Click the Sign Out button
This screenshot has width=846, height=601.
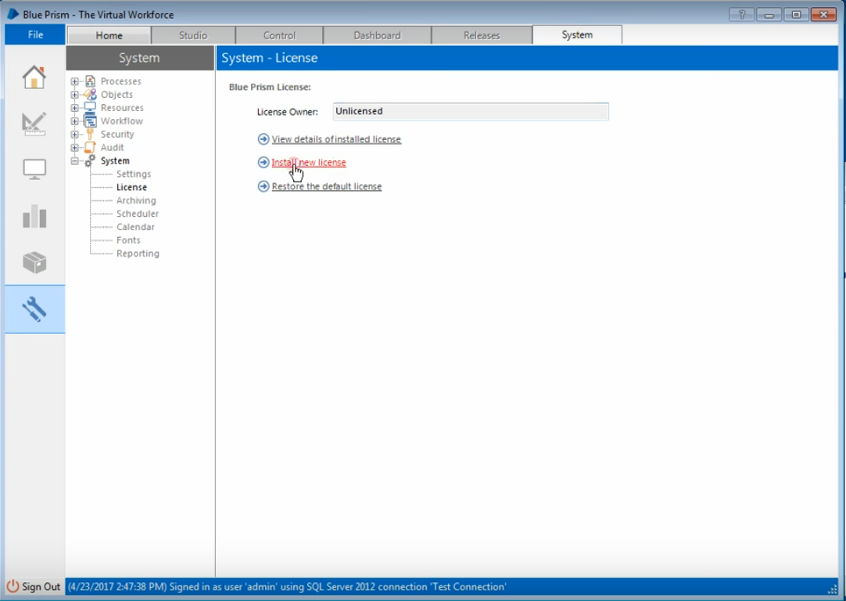point(34,586)
